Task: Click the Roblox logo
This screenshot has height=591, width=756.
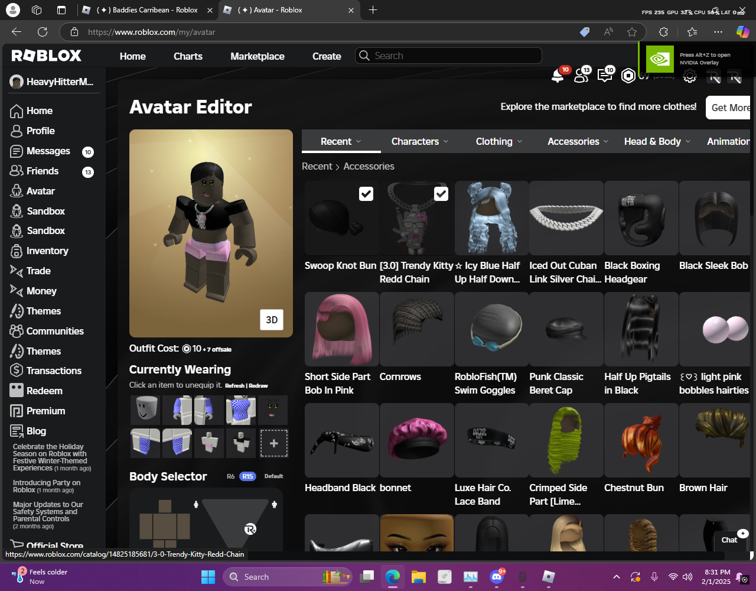Action: tap(47, 56)
